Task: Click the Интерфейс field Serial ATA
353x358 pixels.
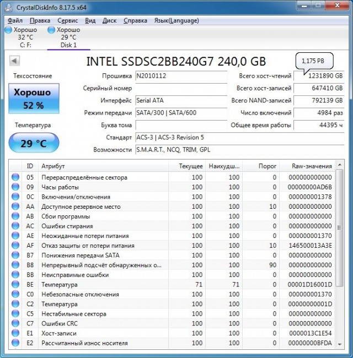Action: click(x=181, y=101)
